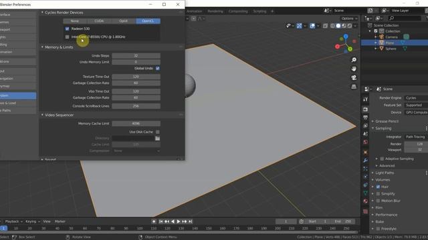Select the CUDA device tab
This screenshot has width=428, height=240.
click(99, 21)
